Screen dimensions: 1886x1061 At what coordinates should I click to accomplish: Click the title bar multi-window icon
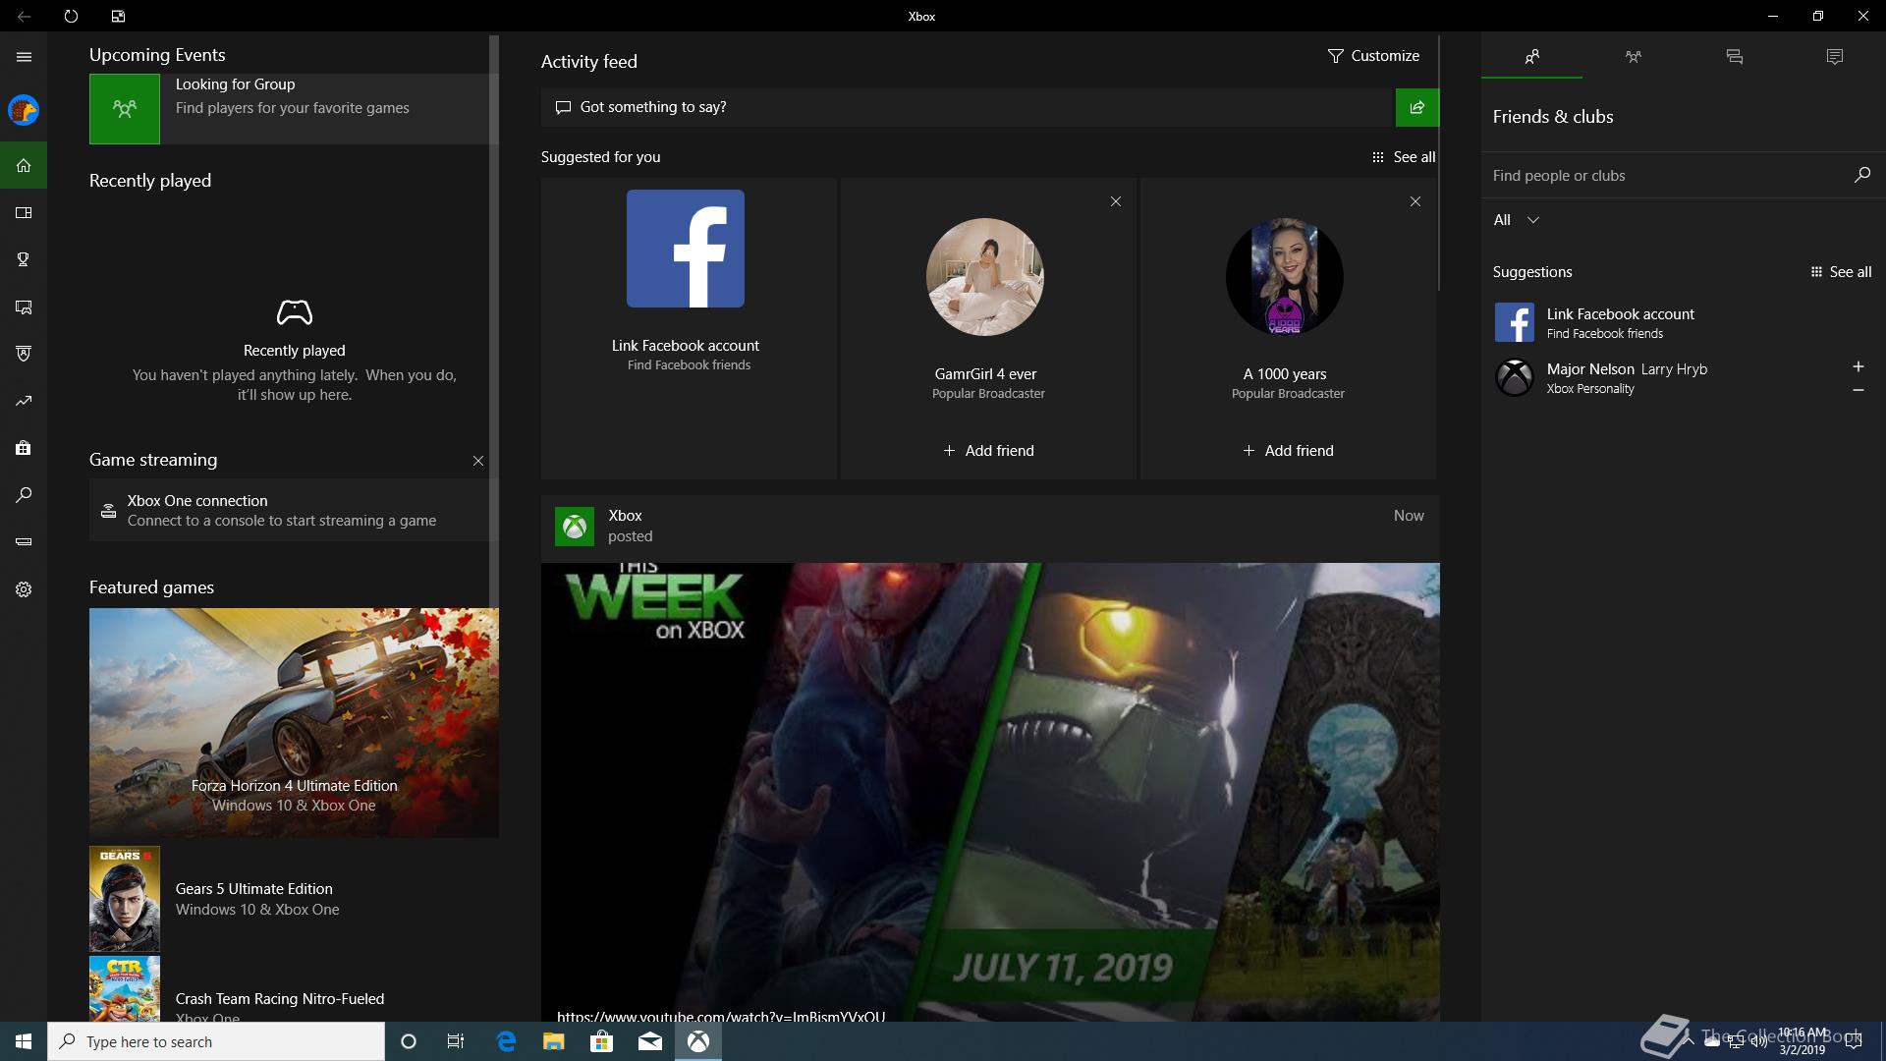[x=118, y=16]
